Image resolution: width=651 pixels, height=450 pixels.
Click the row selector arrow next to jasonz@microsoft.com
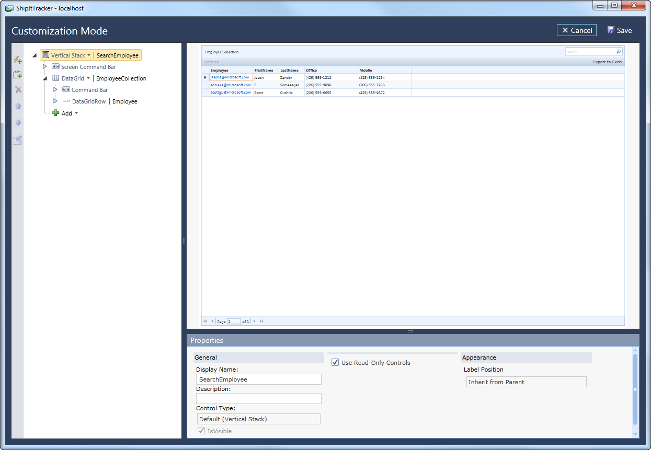point(205,77)
